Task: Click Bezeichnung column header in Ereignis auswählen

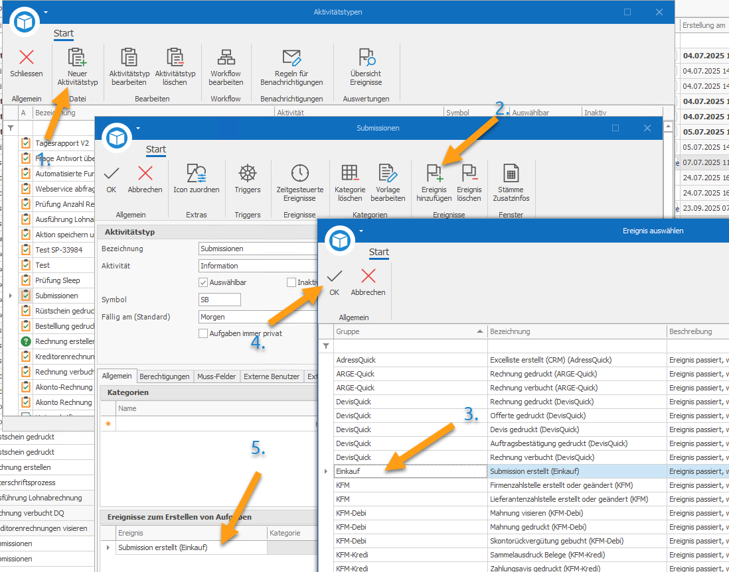Action: click(x=577, y=331)
